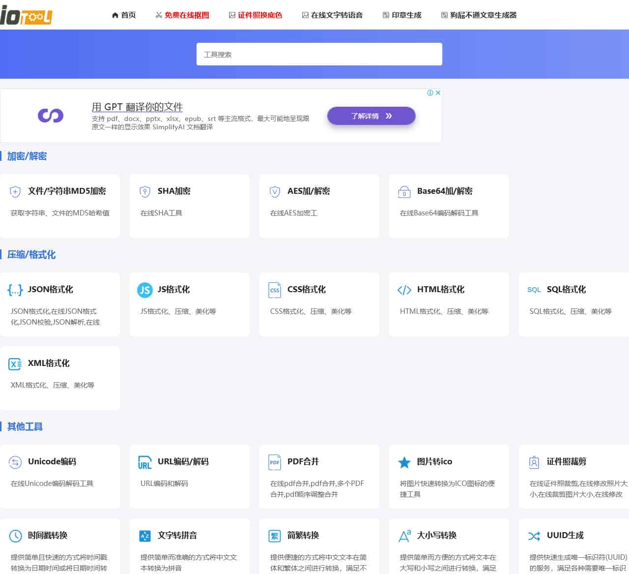Open the 图片转ico tool title
Image resolution: width=629 pixels, height=574 pixels.
[434, 462]
